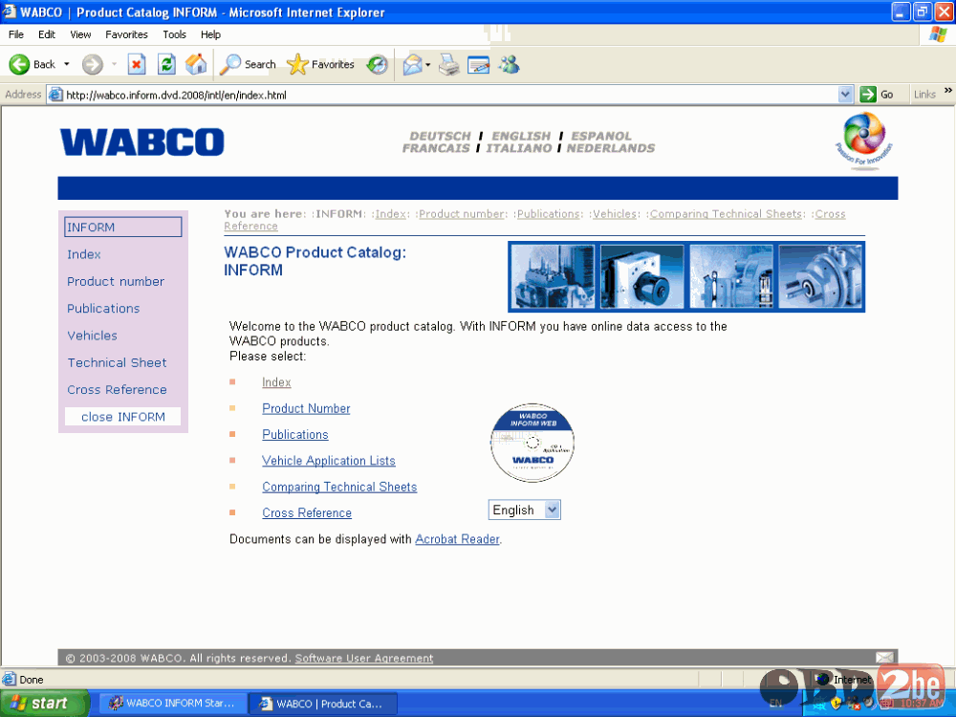Switch language to FRANCAIS

(x=436, y=148)
